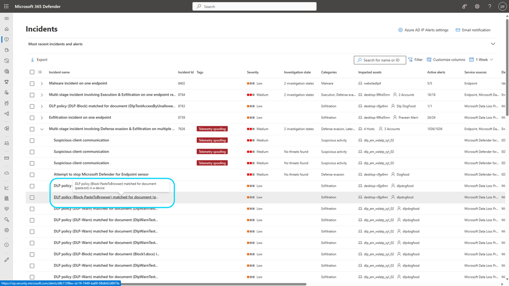Toggle the hamburger navigation menu

point(7,18)
